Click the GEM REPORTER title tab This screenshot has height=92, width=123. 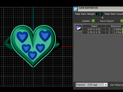(x=88, y=8)
